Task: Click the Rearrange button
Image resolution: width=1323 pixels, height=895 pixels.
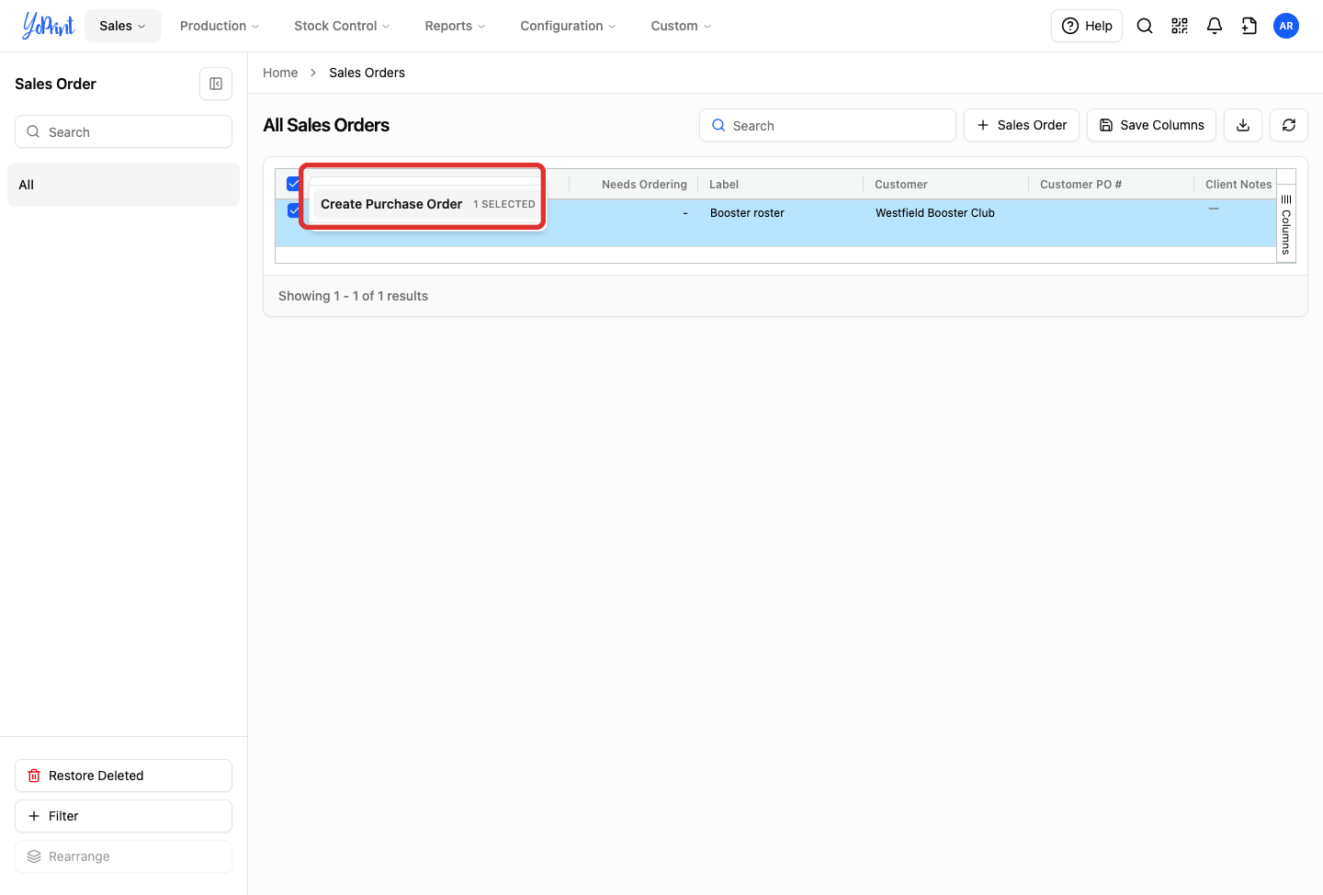Action: [123, 856]
